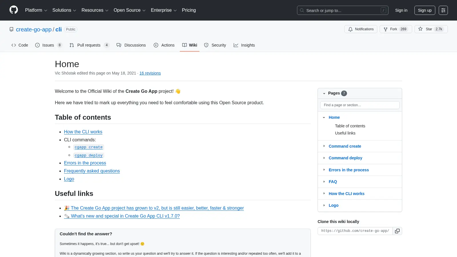
Task: Open the cgapp deploy command link
Action: click(x=89, y=155)
